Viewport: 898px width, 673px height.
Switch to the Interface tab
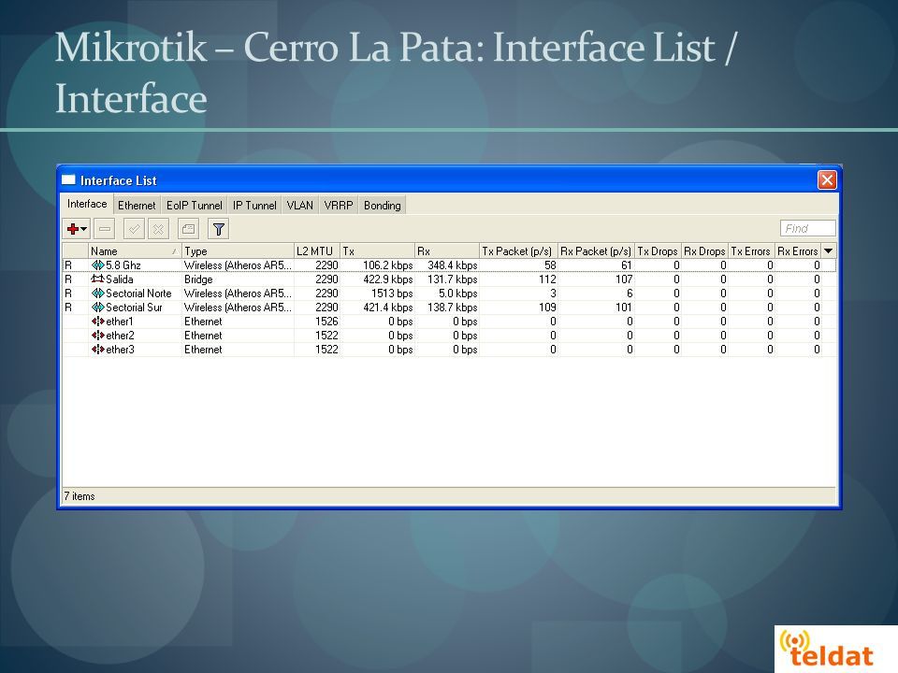click(86, 204)
